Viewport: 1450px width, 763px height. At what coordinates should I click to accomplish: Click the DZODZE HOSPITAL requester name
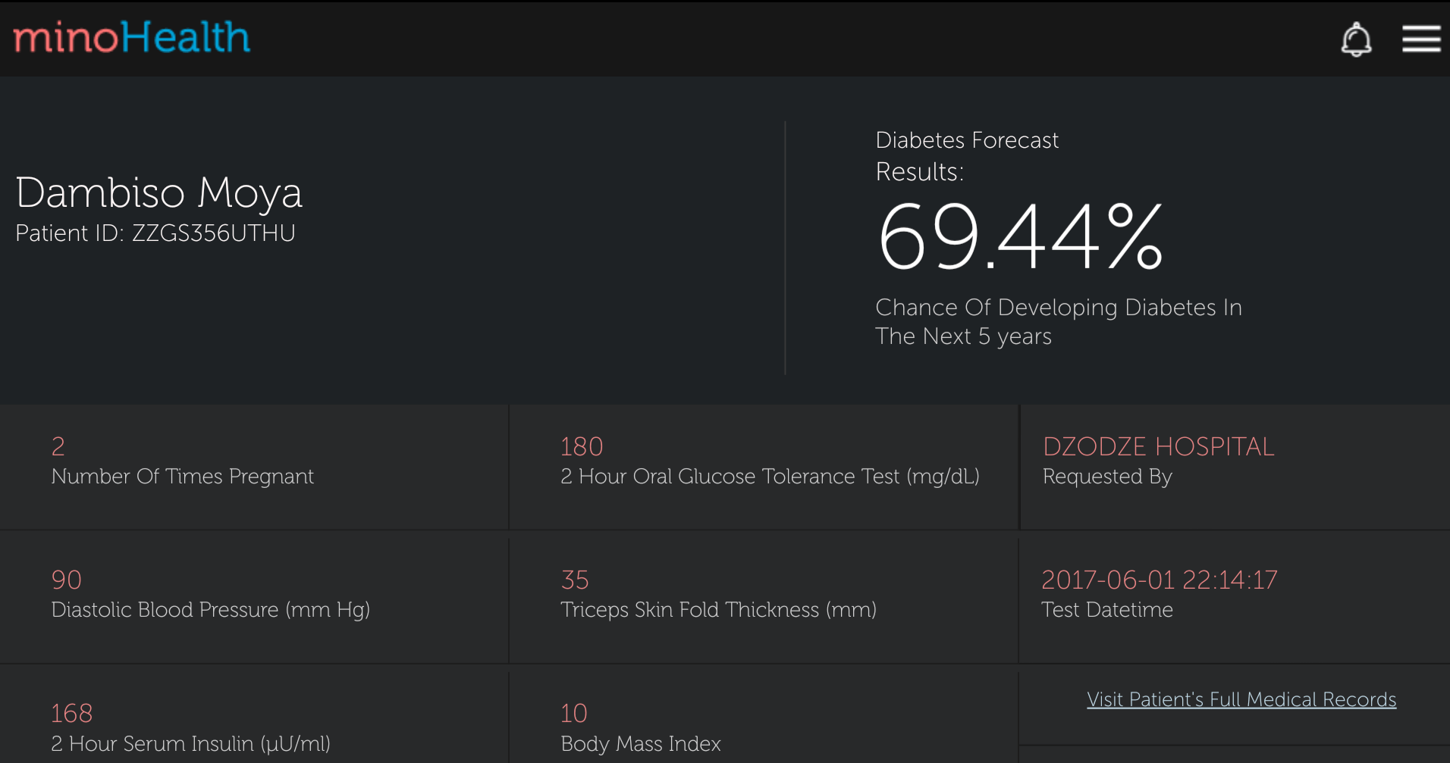[x=1158, y=447]
